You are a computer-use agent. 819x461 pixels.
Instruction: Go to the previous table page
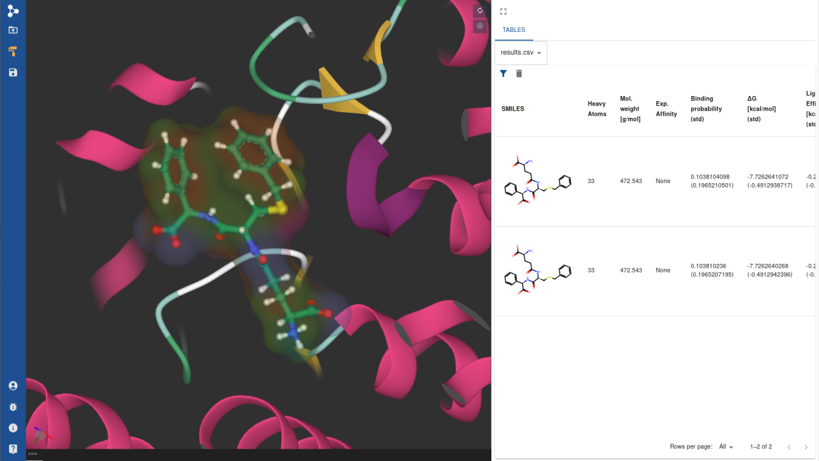click(x=789, y=447)
